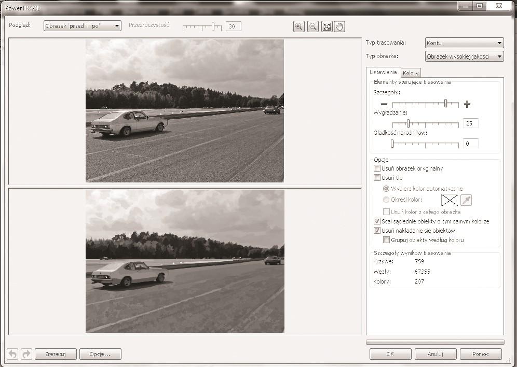Click the zoom in magnifier icon
This screenshot has height=367, width=517.
[298, 26]
